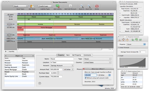Screen dimensions: 149x91
Task: Click the scroll right arrow under timeline
Action: [x=112, y=49]
